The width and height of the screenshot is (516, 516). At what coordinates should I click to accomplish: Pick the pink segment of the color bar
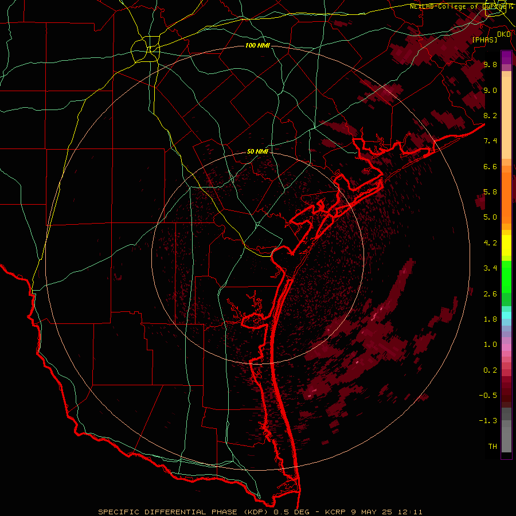[506, 347]
